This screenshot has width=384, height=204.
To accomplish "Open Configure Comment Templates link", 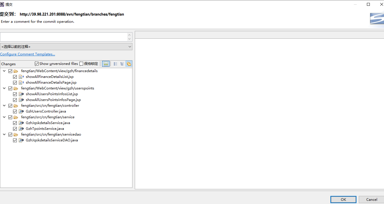I will 28,54.
